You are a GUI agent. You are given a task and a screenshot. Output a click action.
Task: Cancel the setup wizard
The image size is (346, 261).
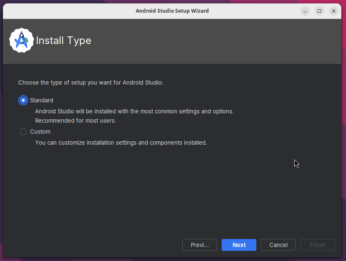coord(278,245)
